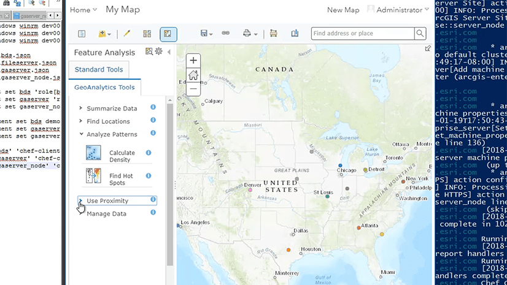Show info for Calculate Density
507x285 pixels.
(149, 153)
